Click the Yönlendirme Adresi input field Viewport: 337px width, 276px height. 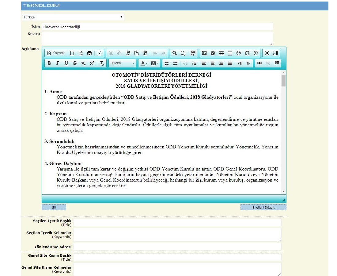pyautogui.click(x=177, y=247)
